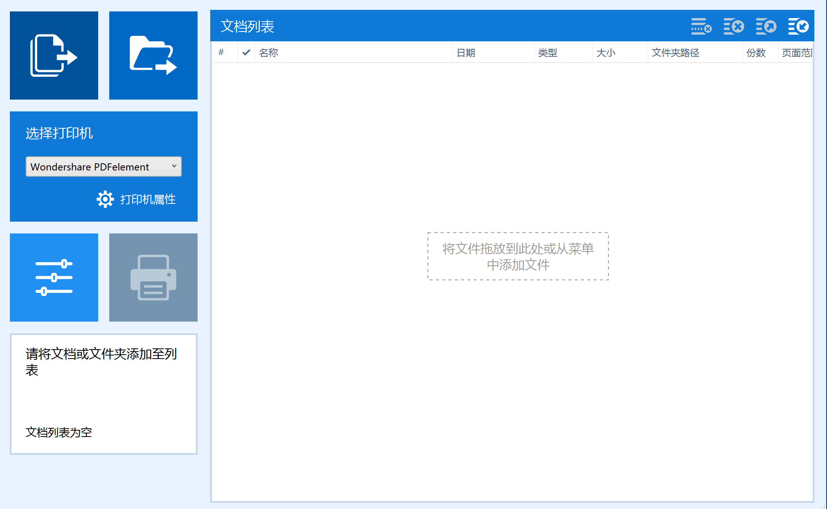Click remove selected item list icon
This screenshot has width=827, height=509.
pos(701,26)
